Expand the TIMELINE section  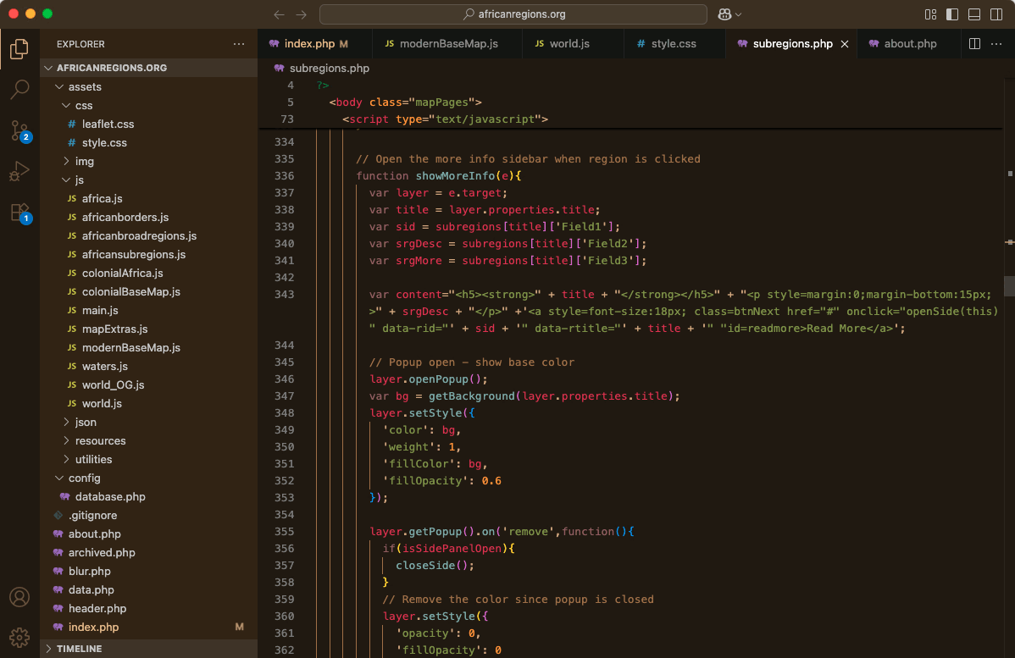(x=79, y=649)
